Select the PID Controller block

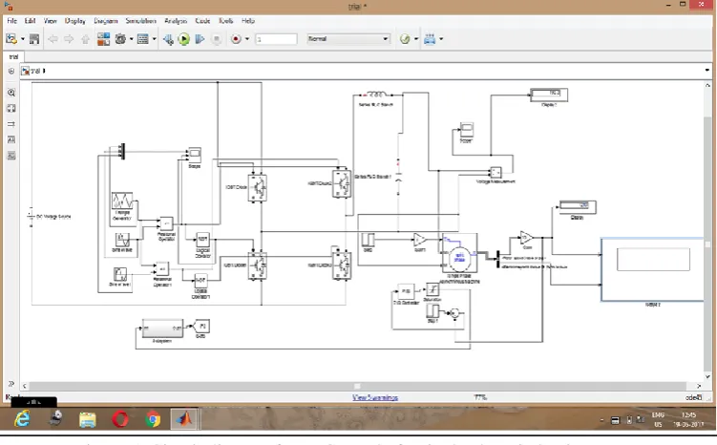[x=406, y=291]
